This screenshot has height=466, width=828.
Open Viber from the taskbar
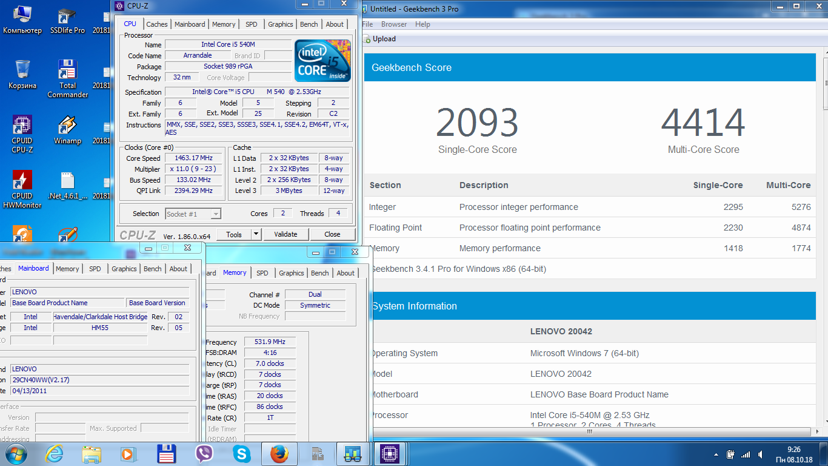coord(204,454)
